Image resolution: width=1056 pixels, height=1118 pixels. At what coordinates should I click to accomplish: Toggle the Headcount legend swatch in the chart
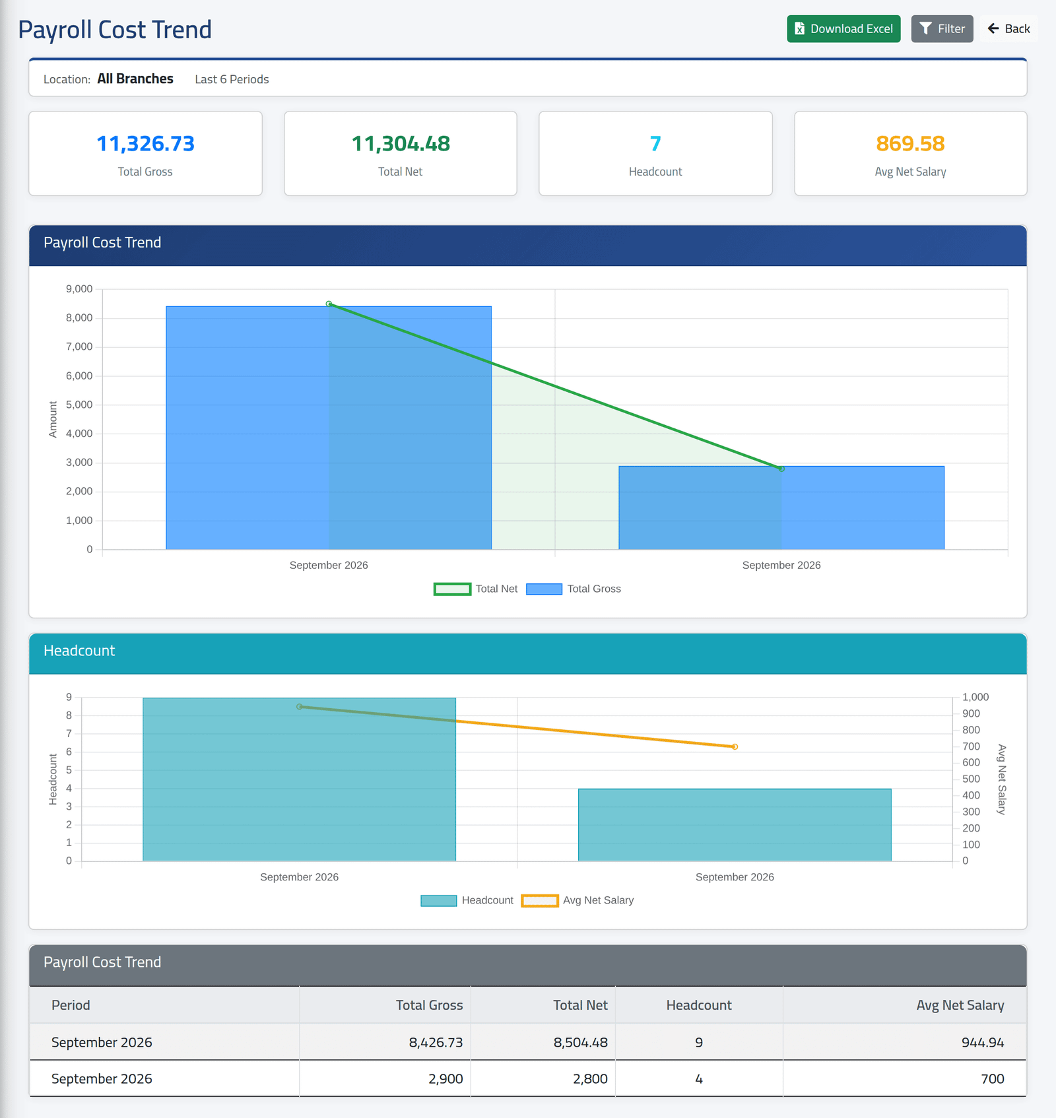[x=438, y=900]
